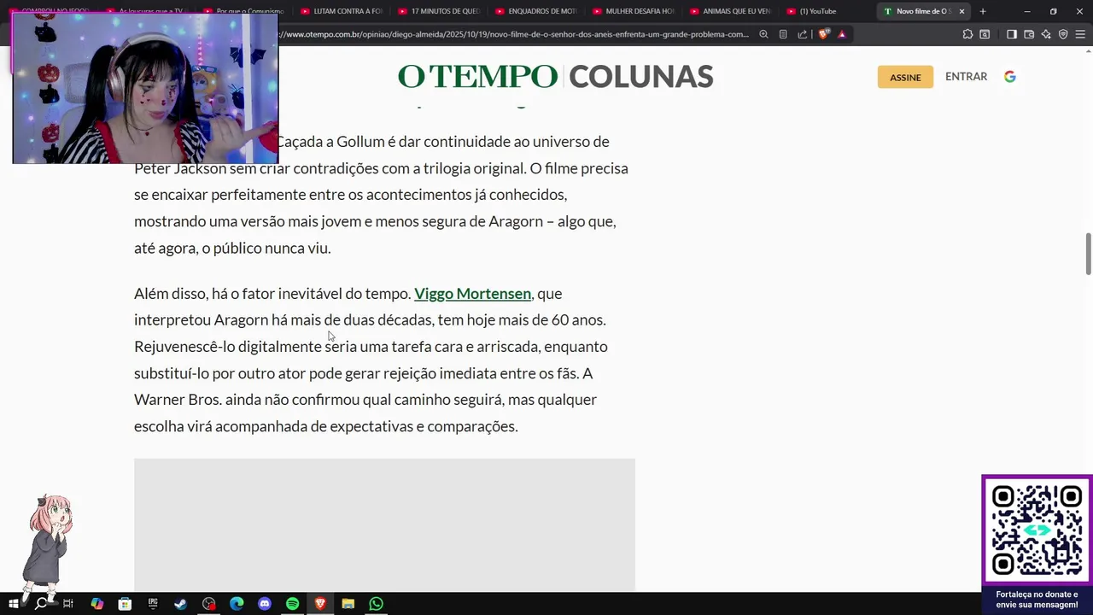The height and width of the screenshot is (615, 1093).
Task: Open the Viggo Mortensen hyperlink
Action: click(x=472, y=293)
